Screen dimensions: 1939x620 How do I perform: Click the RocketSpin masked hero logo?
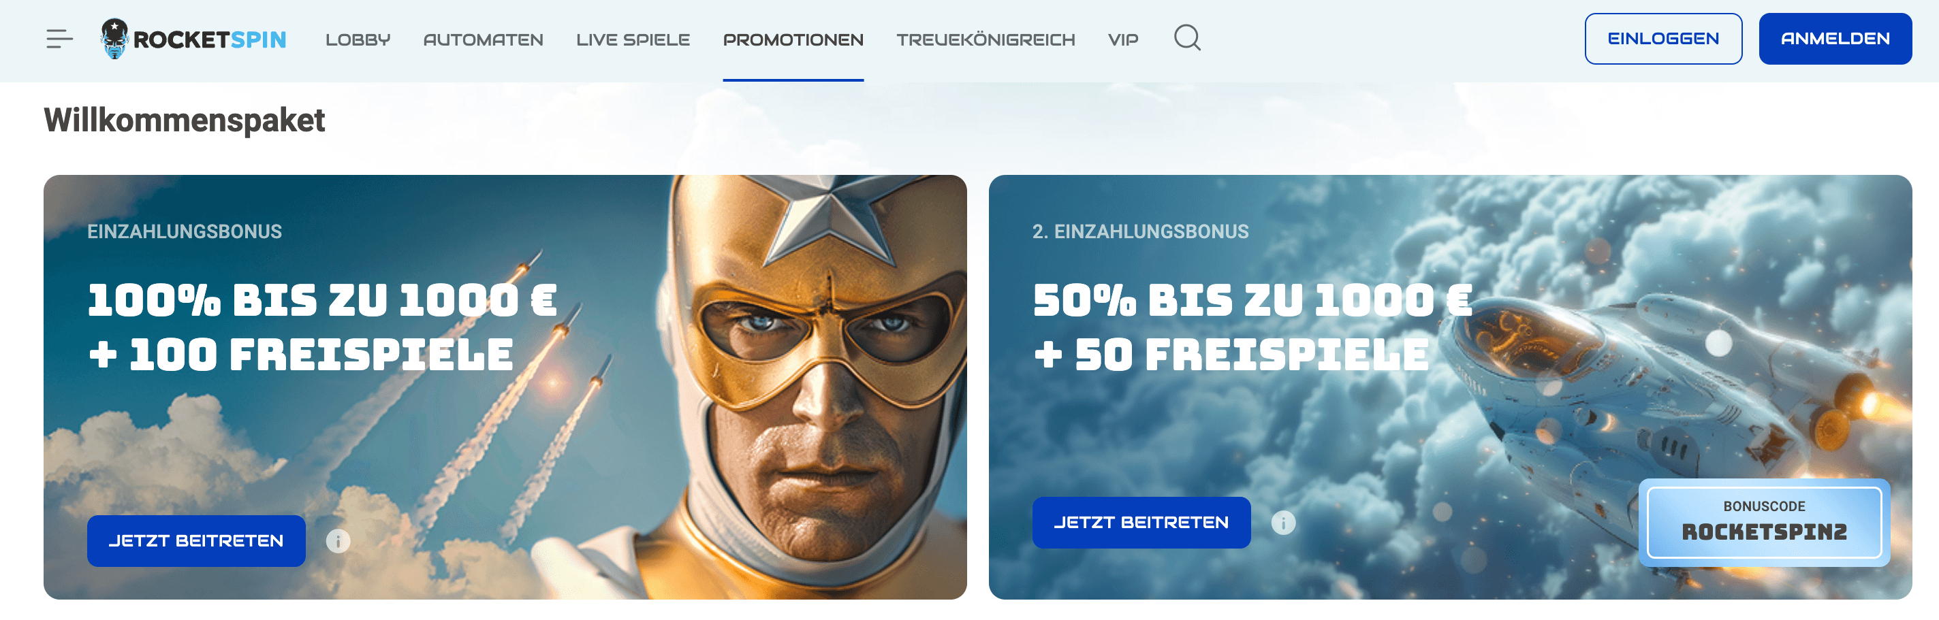click(114, 38)
